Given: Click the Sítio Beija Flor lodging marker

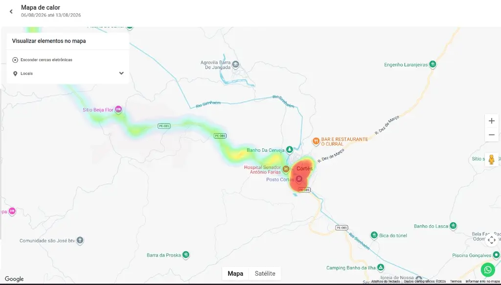Looking at the screenshot, I should click(118, 110).
